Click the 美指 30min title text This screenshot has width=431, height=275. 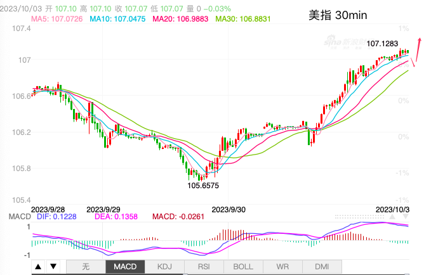click(338, 15)
